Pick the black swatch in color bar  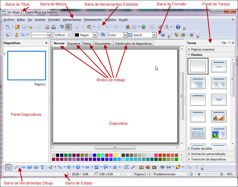tap(58, 155)
